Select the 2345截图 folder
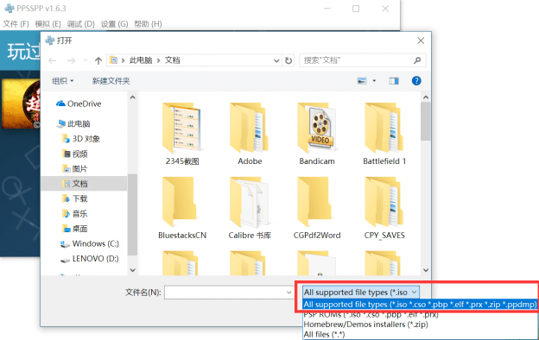Screen dimensions: 539x340 tap(182, 134)
